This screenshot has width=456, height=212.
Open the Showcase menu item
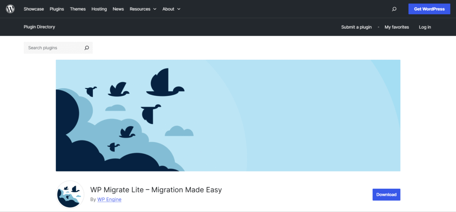tap(34, 9)
